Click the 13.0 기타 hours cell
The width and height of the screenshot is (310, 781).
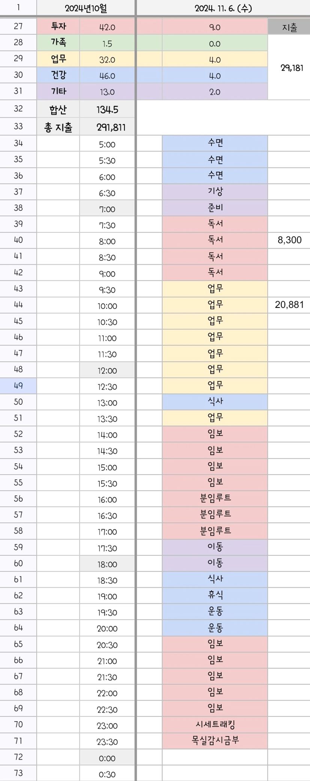[x=107, y=92]
